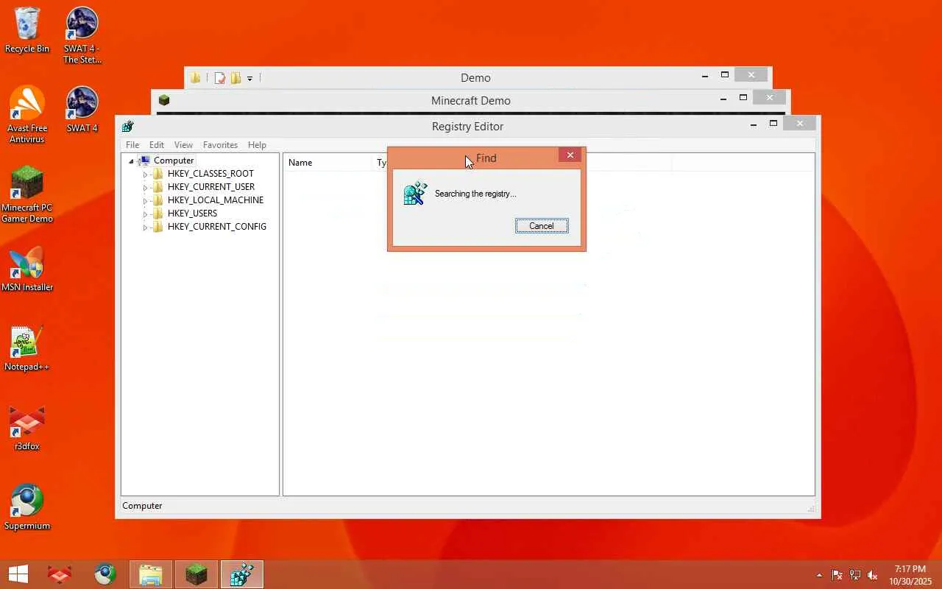Click the Registry Editor title bar app icon
This screenshot has width=942, height=589.
point(128,127)
